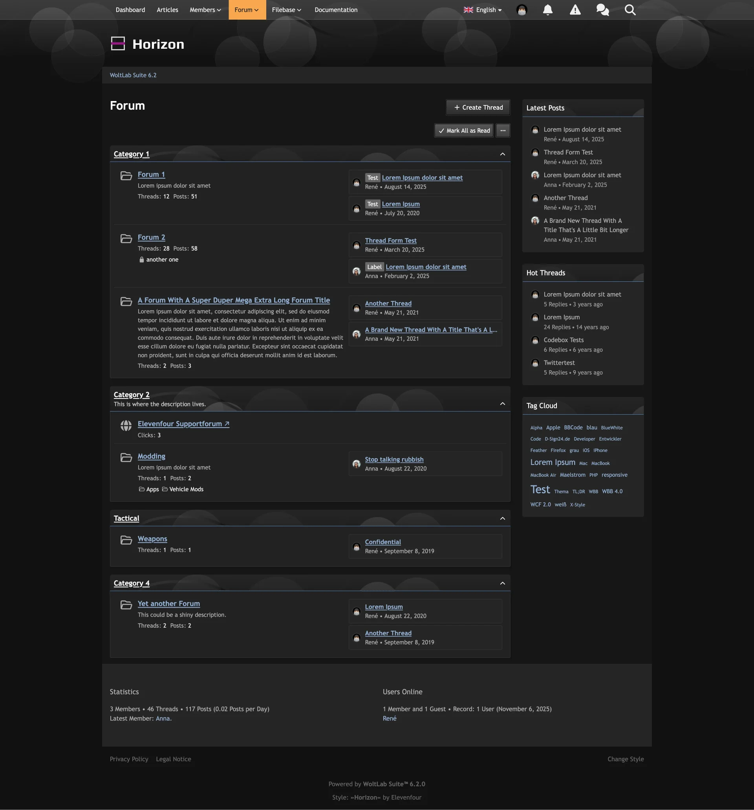Collapse the Tactical category chevron
Image resolution: width=754 pixels, height=810 pixels.
(x=502, y=518)
